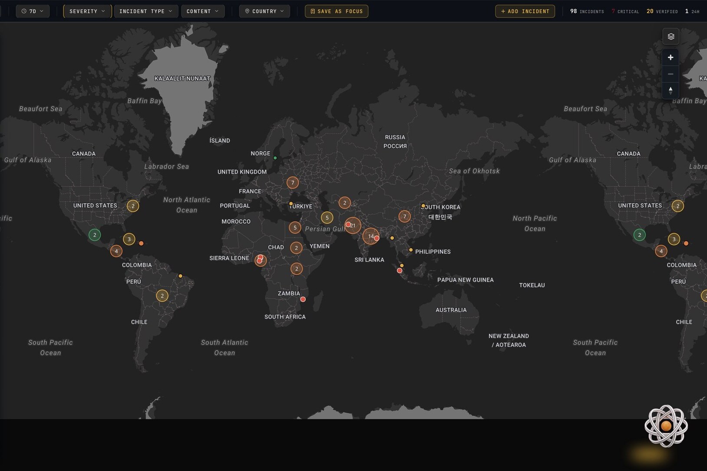Click the Papua New Guinea label
The height and width of the screenshot is (471, 707).
pos(466,280)
